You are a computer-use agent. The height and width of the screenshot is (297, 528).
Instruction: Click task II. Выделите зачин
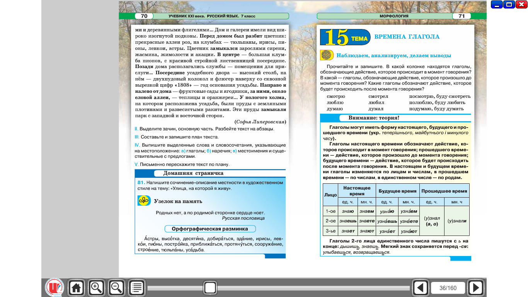(204, 129)
